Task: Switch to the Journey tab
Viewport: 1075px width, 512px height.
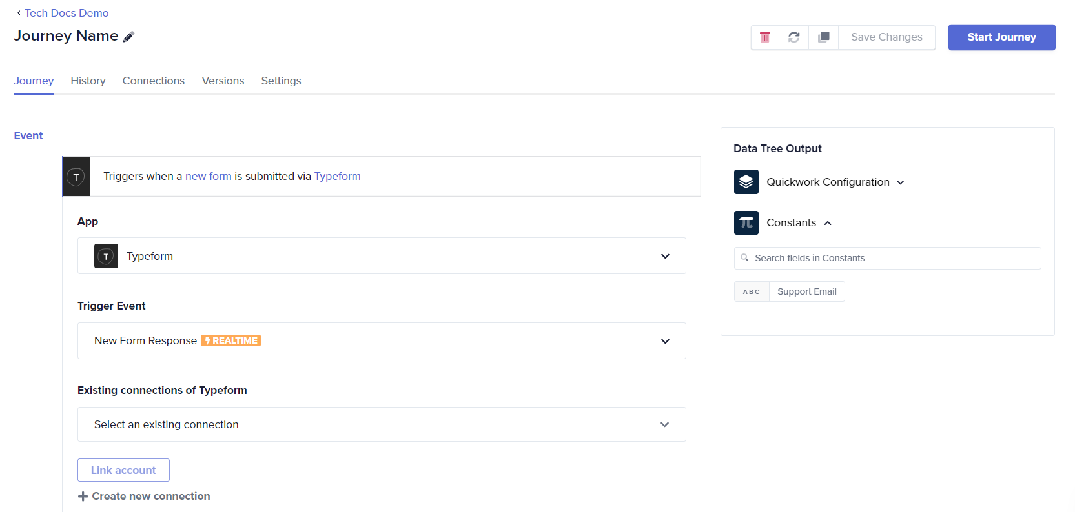Action: coord(34,81)
